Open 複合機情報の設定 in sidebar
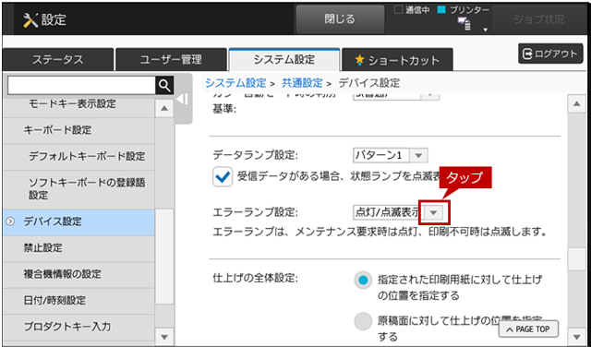 point(78,275)
